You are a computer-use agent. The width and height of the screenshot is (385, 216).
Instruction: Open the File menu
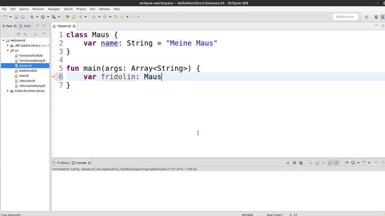pyautogui.click(x=4, y=9)
